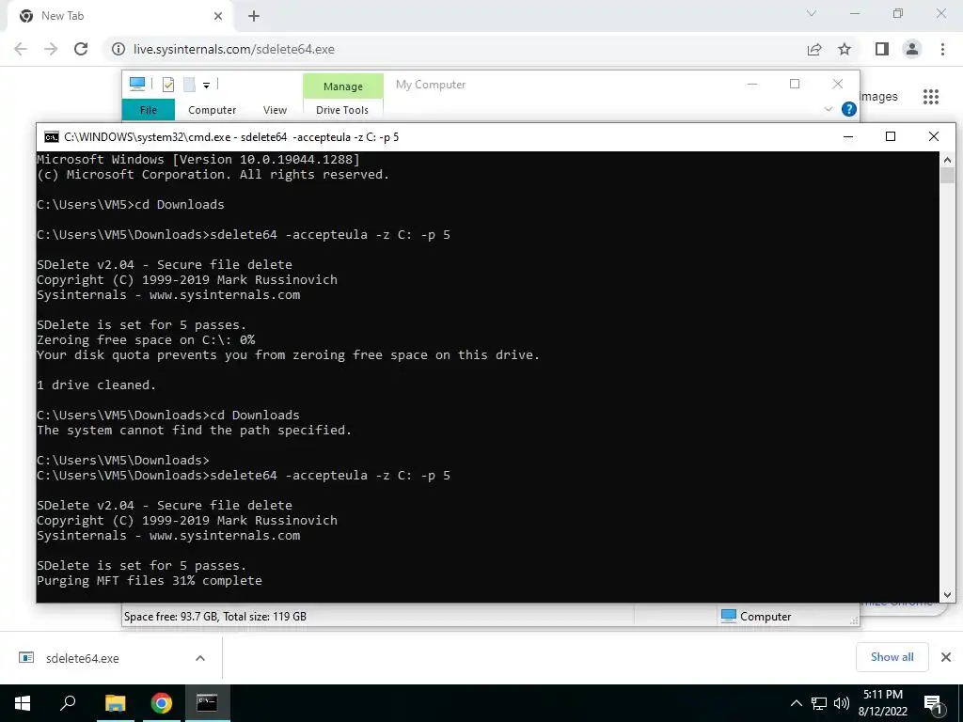
Task: Open the Computer ribbon tab
Action: pyautogui.click(x=212, y=110)
